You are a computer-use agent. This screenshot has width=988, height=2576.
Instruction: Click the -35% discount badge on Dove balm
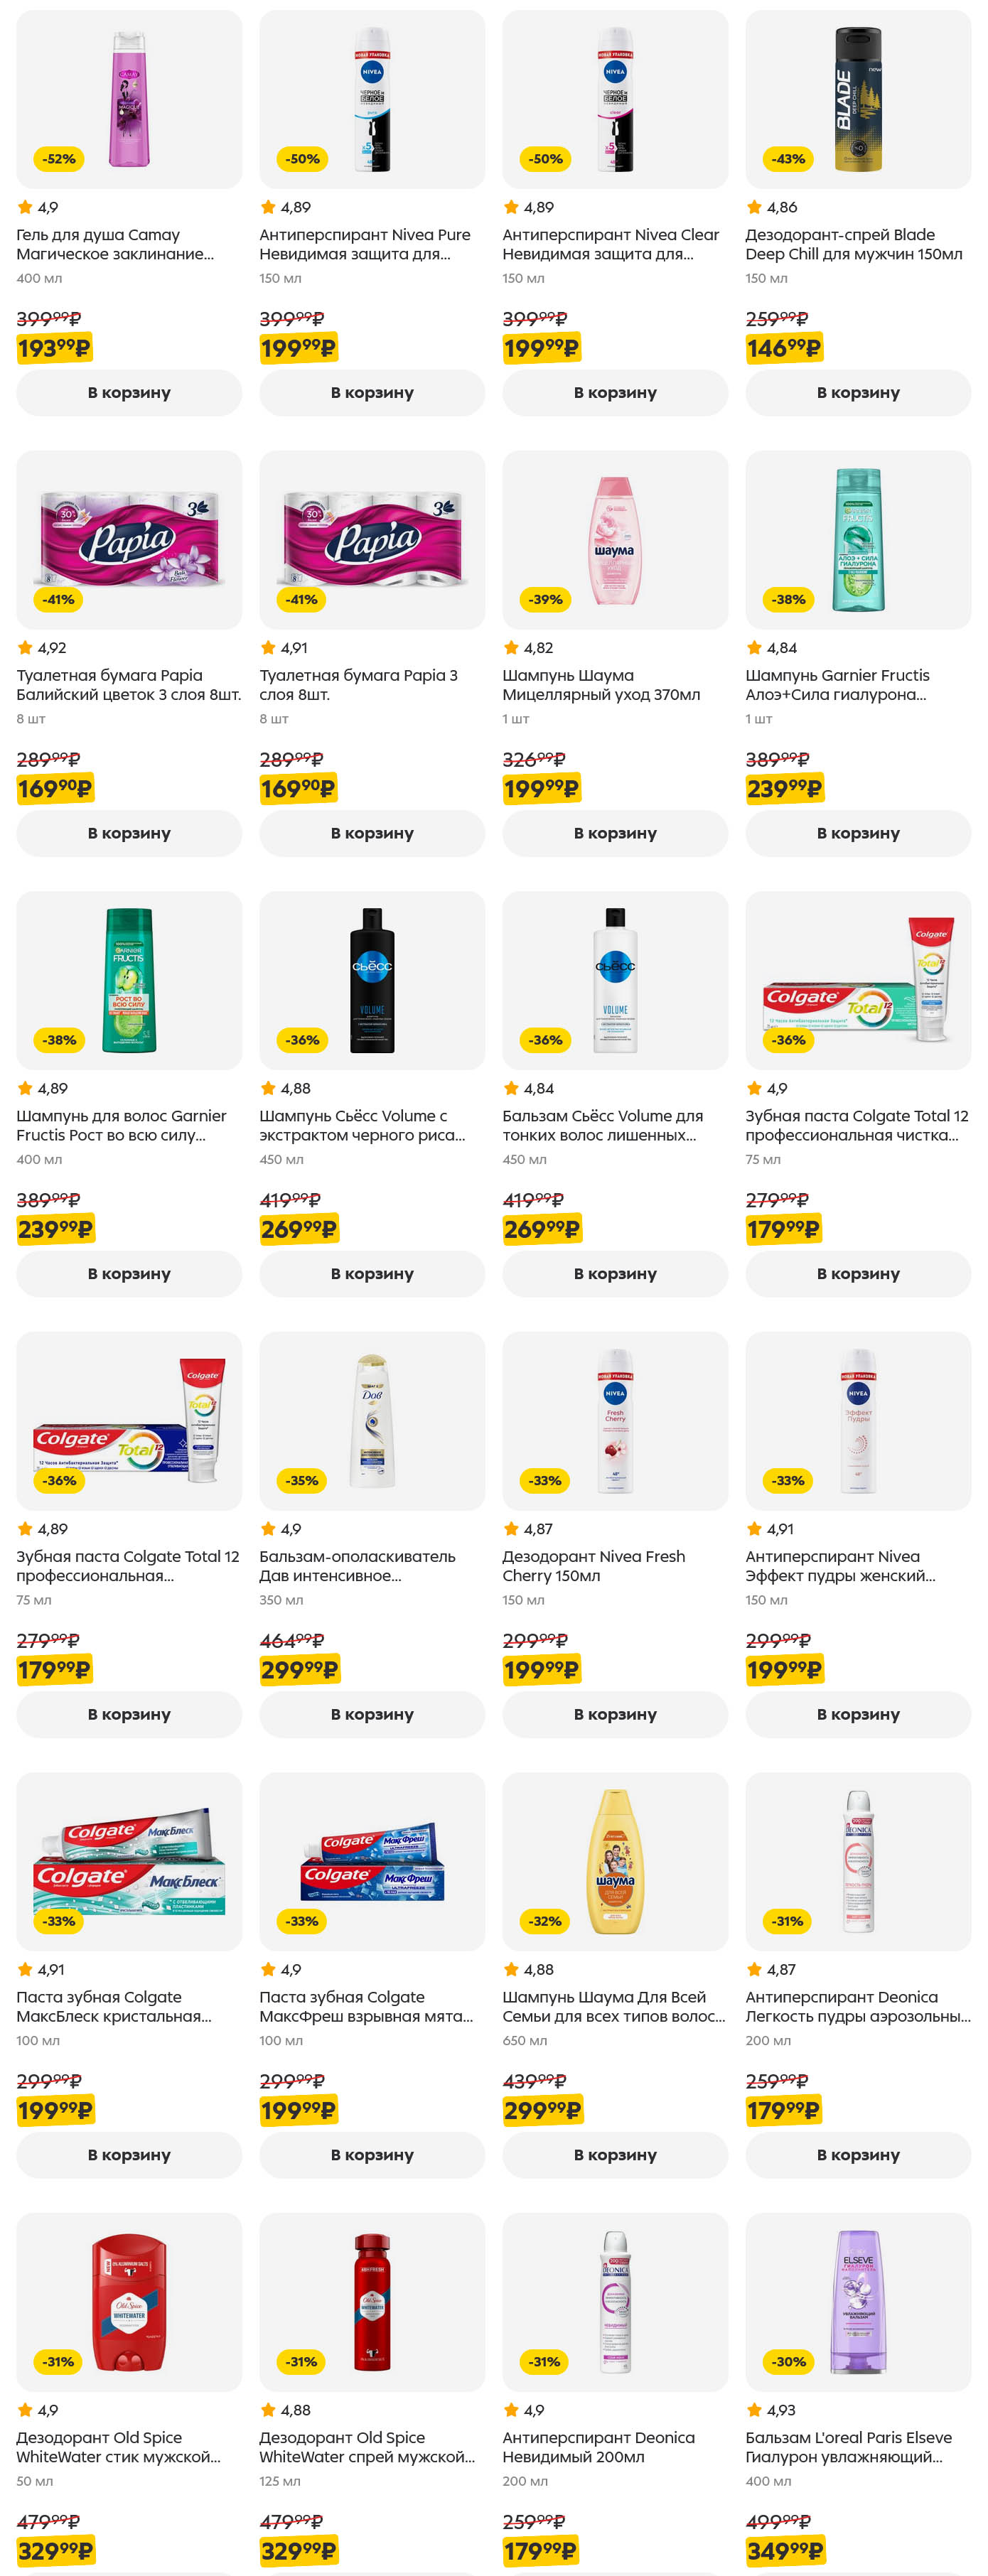(x=302, y=1480)
